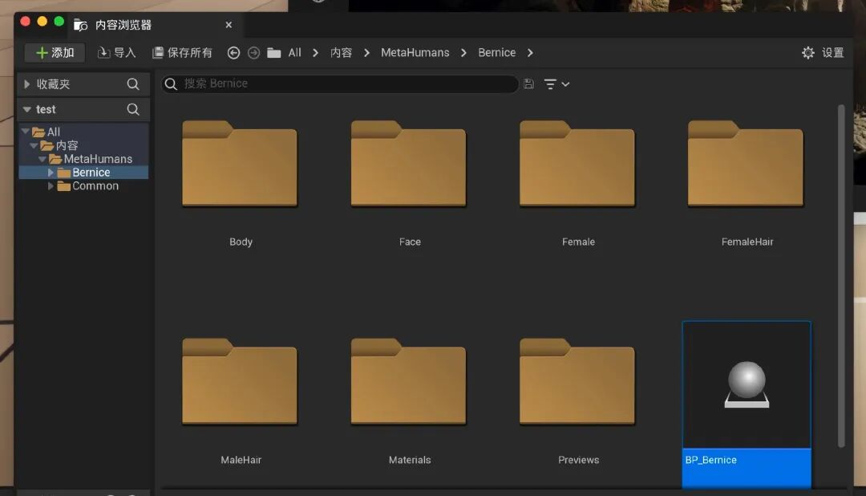Expand the Common folder in tree
Screen dimensions: 866x496
click(51, 186)
